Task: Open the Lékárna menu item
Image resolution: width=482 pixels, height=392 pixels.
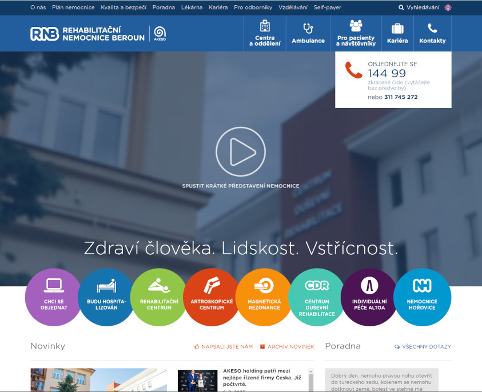Action: 192,7
